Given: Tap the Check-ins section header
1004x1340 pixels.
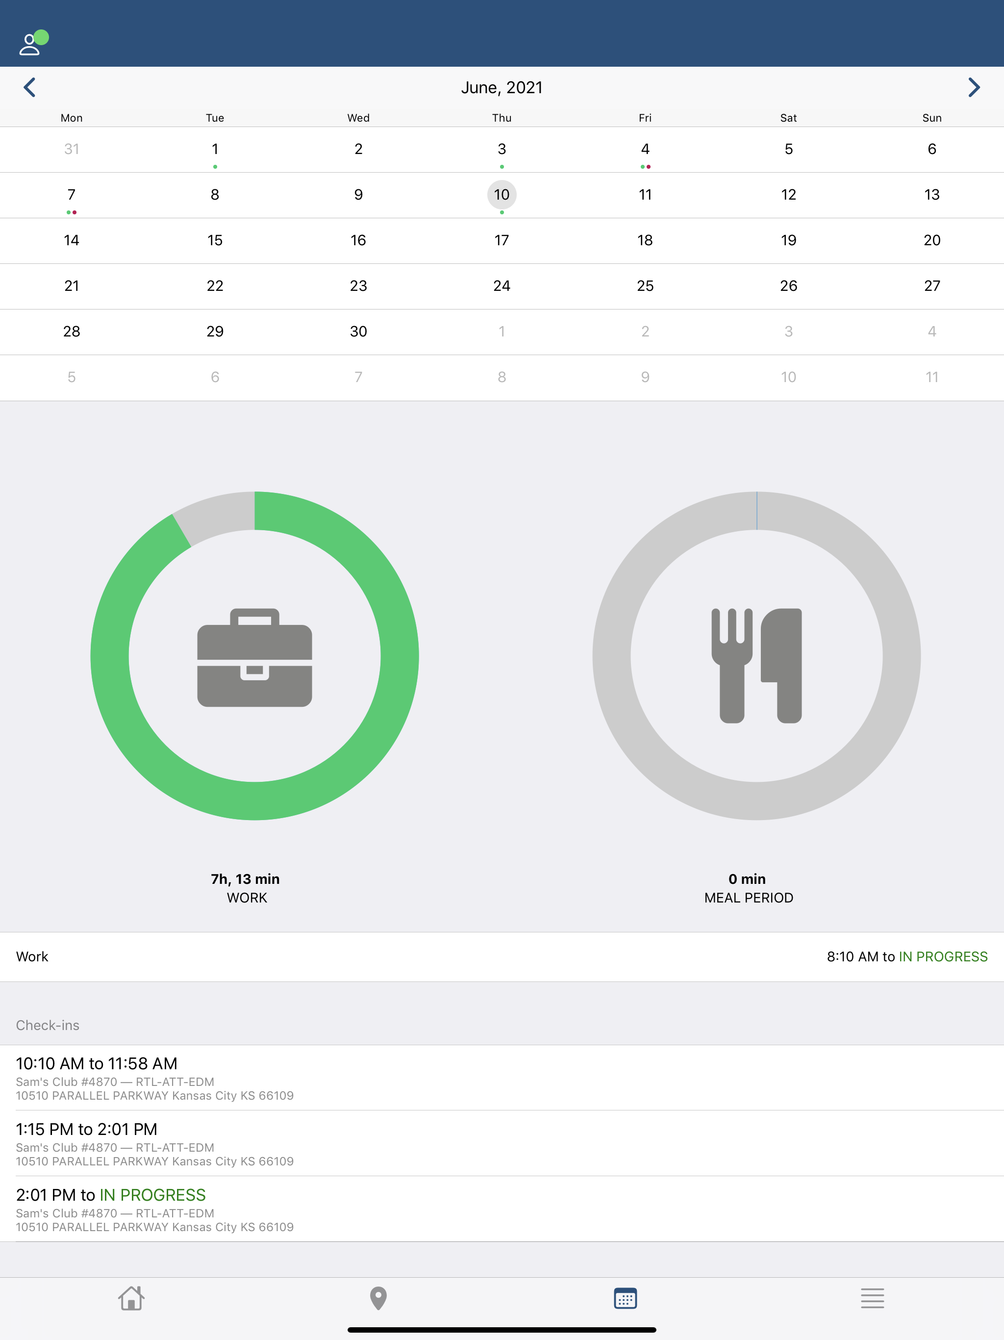Looking at the screenshot, I should (x=48, y=1025).
